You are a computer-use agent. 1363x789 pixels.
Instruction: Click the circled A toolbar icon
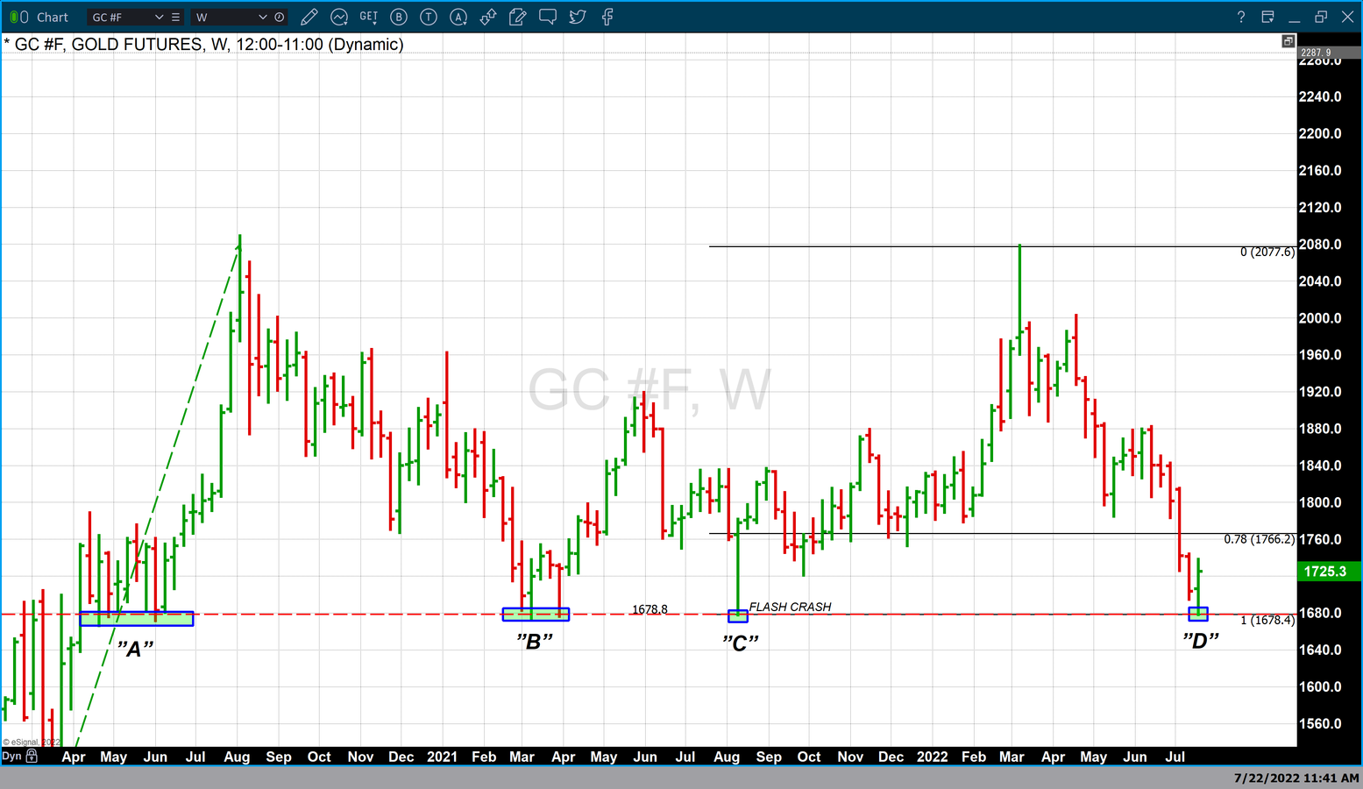point(458,17)
